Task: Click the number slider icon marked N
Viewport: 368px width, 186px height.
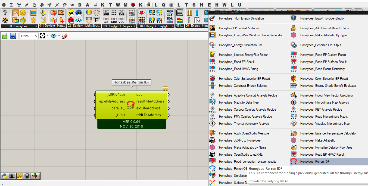Action: [x=35, y=176]
